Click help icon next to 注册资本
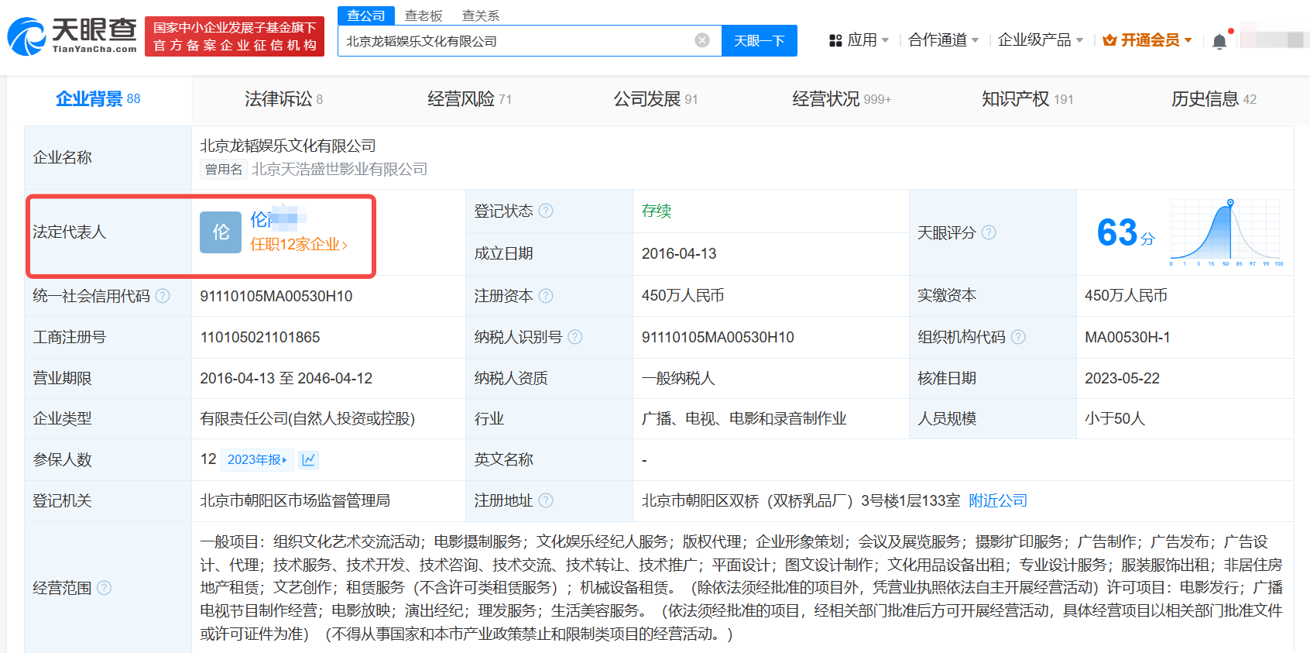The width and height of the screenshot is (1310, 653). (x=546, y=296)
